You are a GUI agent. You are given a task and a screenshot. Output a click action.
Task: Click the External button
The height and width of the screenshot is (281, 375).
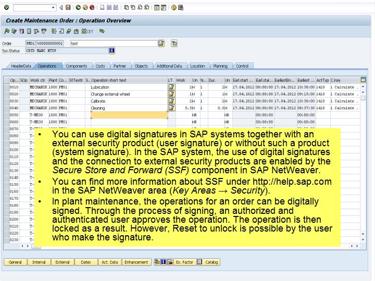(x=62, y=262)
